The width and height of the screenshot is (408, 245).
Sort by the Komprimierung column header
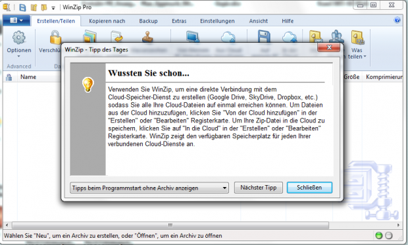point(384,77)
